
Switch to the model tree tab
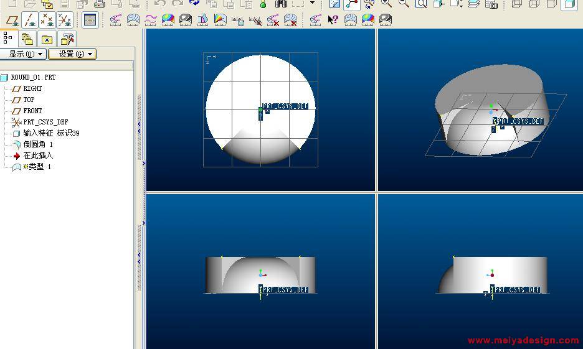point(8,39)
